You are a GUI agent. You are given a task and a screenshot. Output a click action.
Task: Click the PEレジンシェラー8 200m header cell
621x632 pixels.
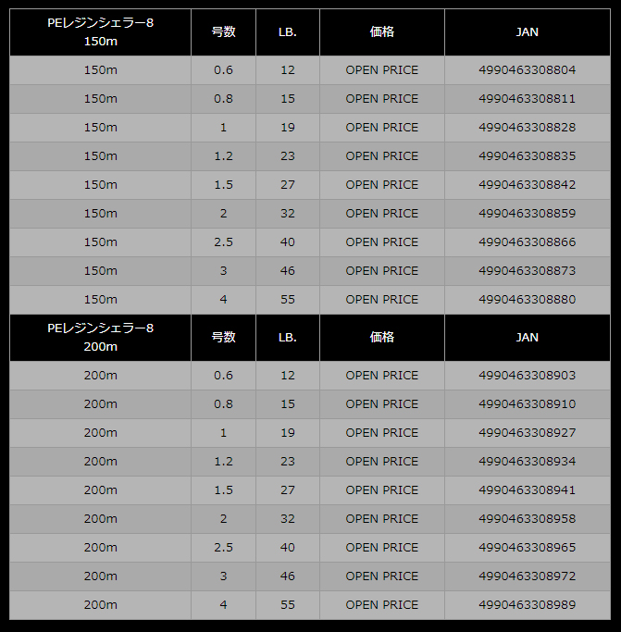pyautogui.click(x=100, y=338)
